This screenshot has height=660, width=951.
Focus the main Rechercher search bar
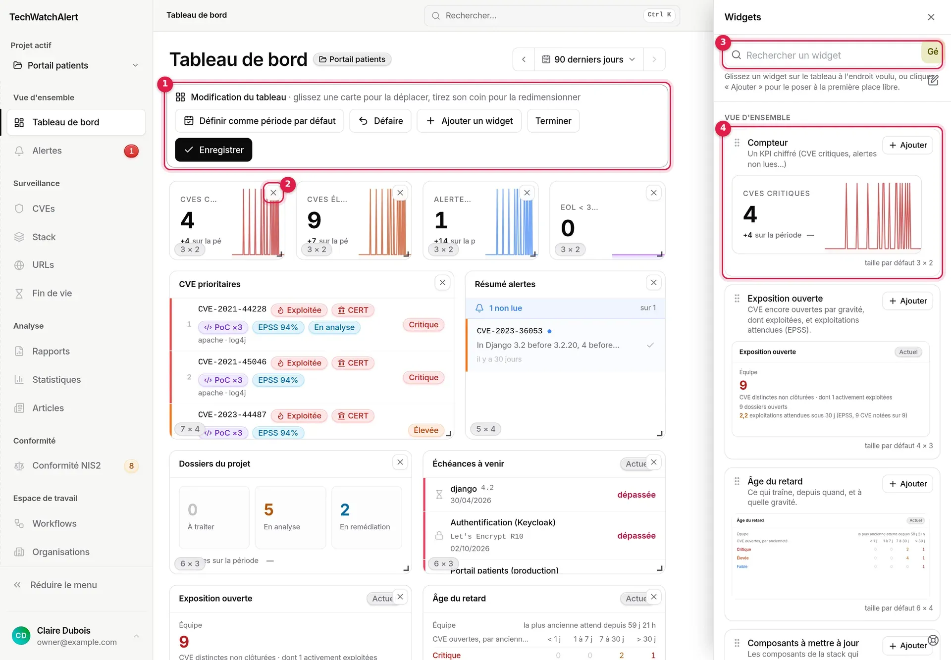click(x=552, y=15)
